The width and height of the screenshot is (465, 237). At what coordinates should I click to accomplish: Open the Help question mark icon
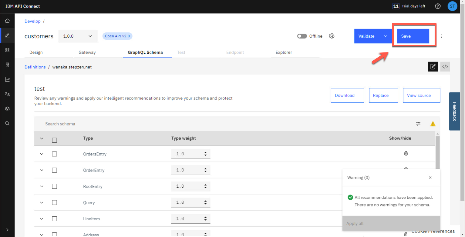coord(437,6)
